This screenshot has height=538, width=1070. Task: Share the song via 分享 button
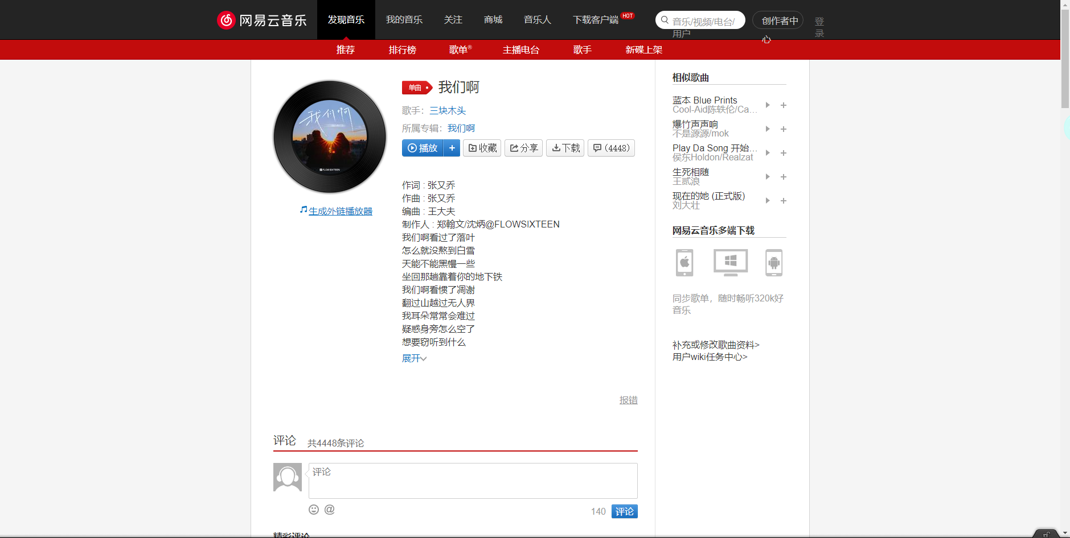pos(523,148)
